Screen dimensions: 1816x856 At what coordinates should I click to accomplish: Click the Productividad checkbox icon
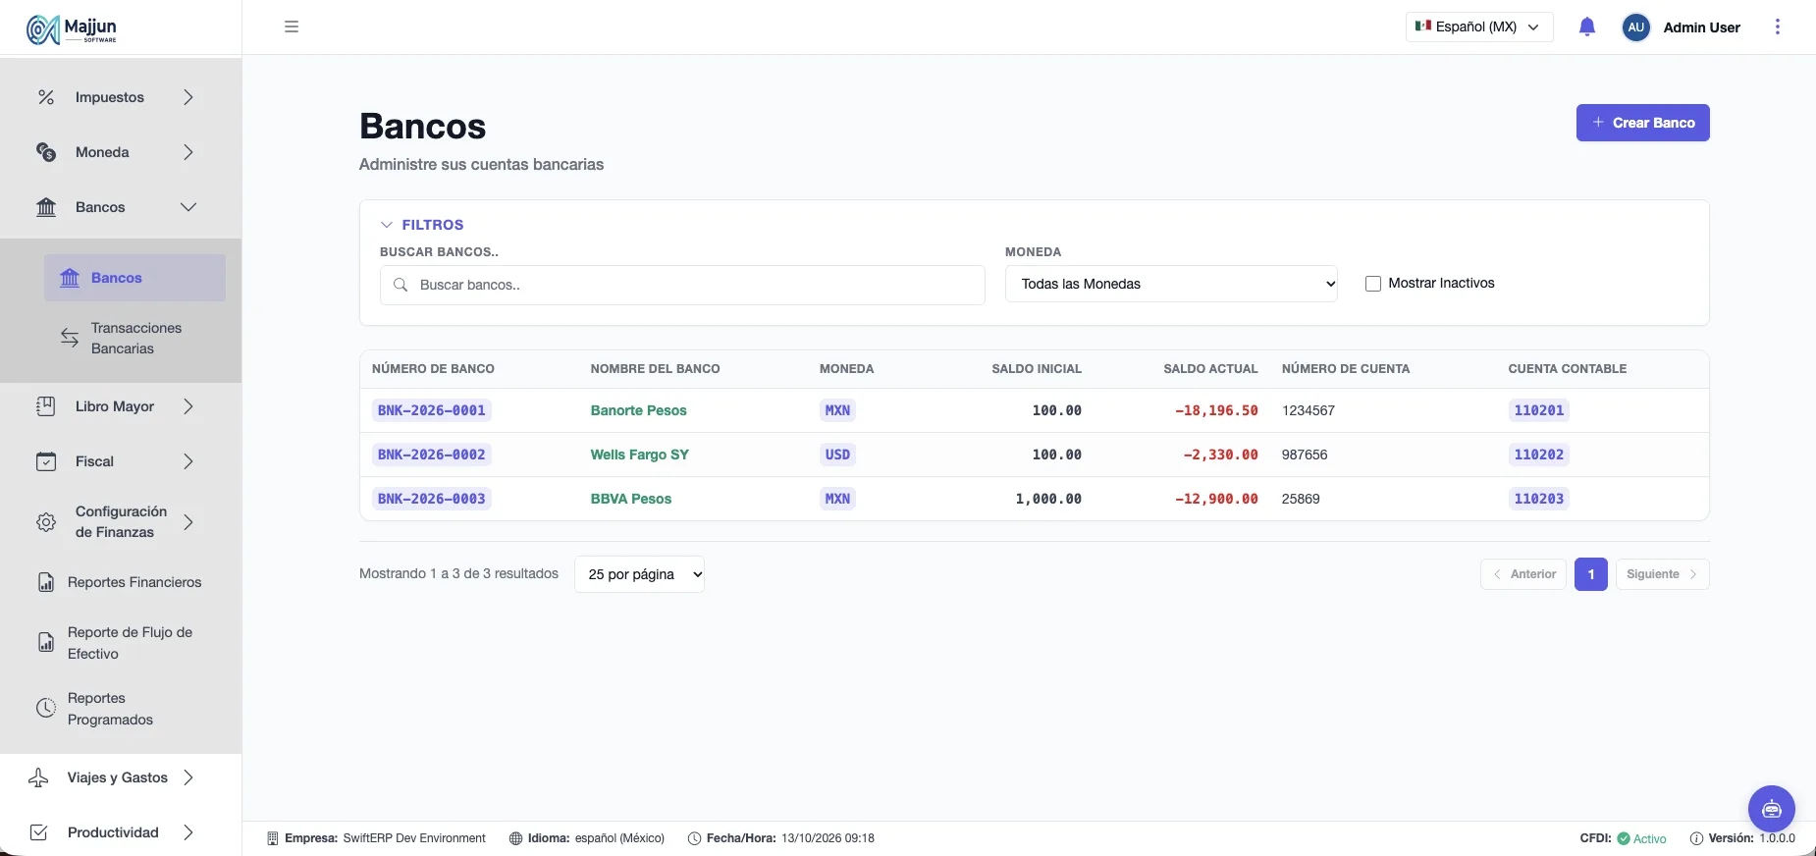coord(38,832)
